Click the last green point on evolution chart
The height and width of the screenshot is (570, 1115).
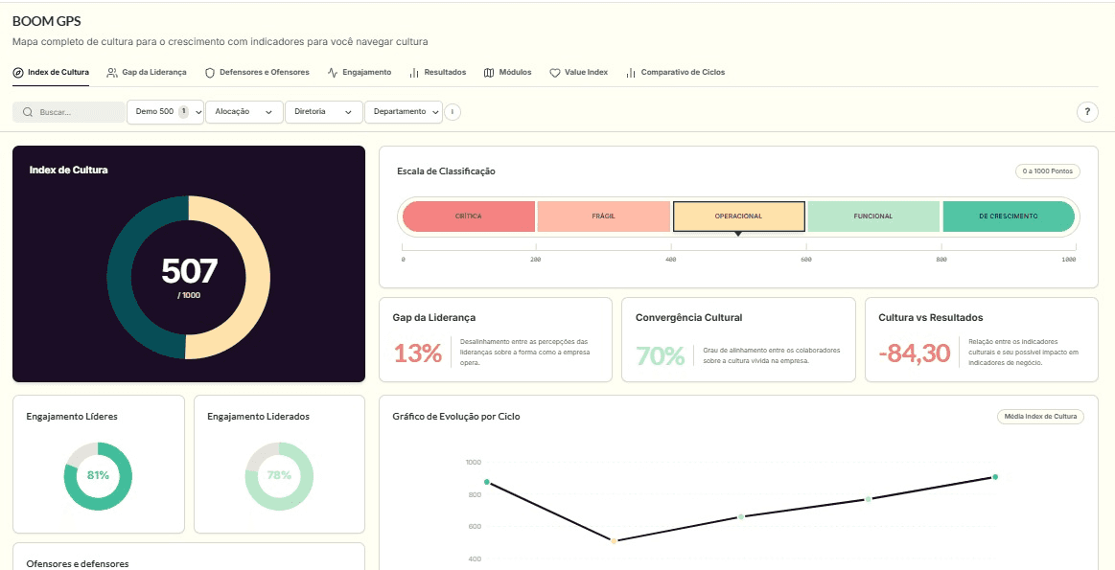[995, 477]
